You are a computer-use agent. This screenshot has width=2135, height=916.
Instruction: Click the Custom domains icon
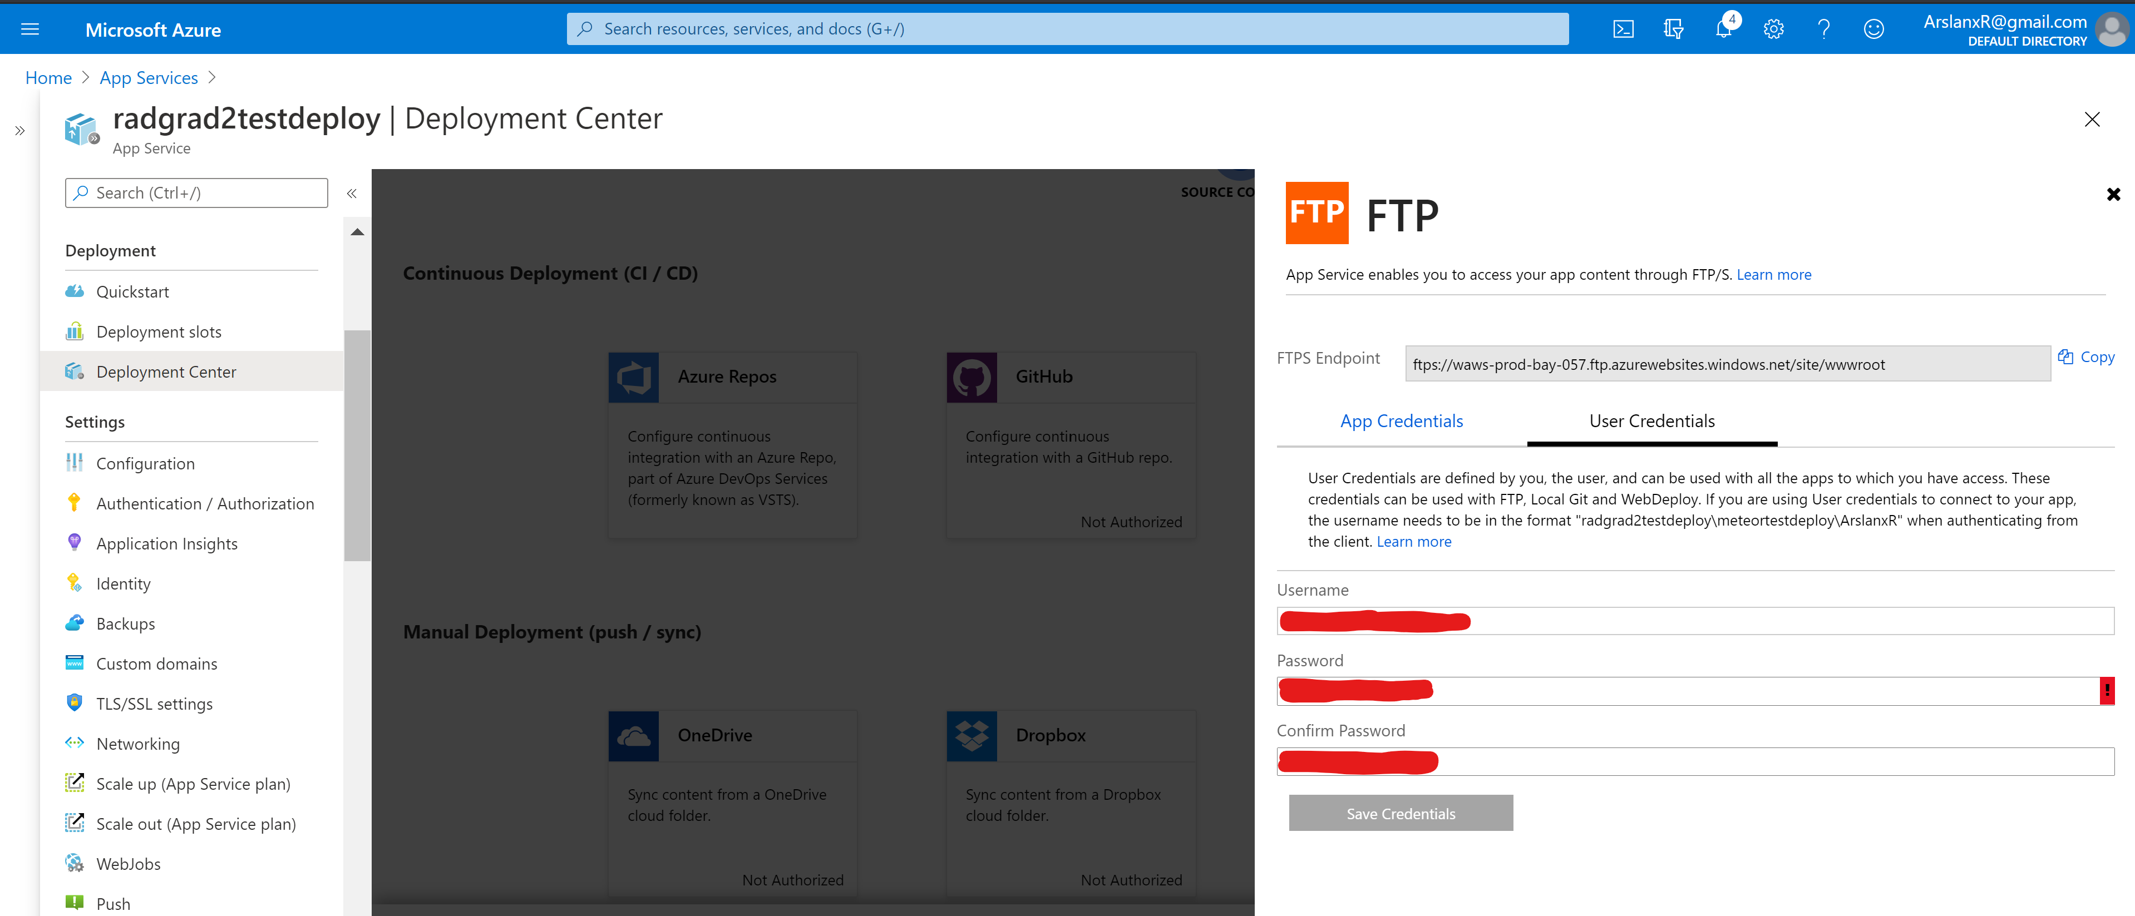click(75, 662)
